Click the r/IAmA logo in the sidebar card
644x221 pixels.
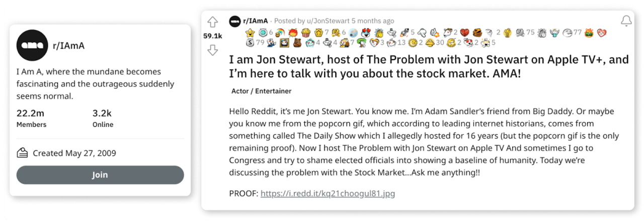(x=32, y=46)
